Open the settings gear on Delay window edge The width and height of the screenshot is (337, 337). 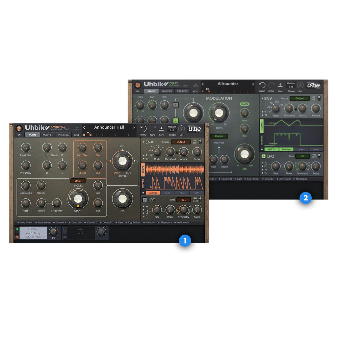326,83
